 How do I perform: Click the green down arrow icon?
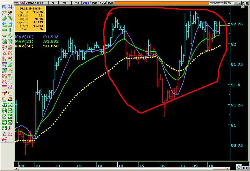[x=4, y=128]
